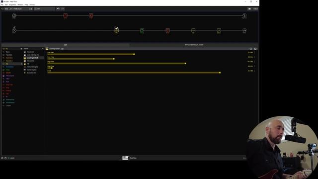Click the tempo value 110.0

[x=255, y=9]
